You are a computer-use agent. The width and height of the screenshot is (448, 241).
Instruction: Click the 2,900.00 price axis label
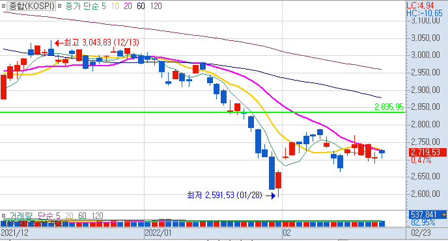coord(425,90)
